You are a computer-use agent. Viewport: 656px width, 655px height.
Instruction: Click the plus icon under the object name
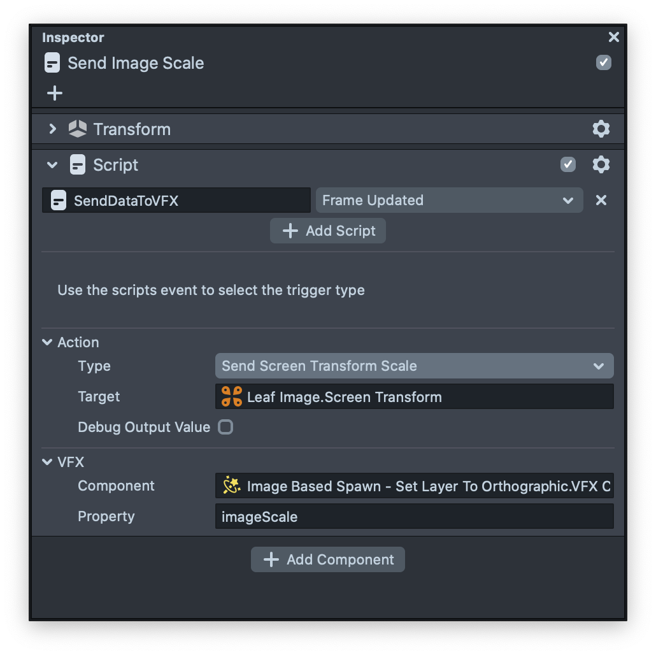coord(55,93)
